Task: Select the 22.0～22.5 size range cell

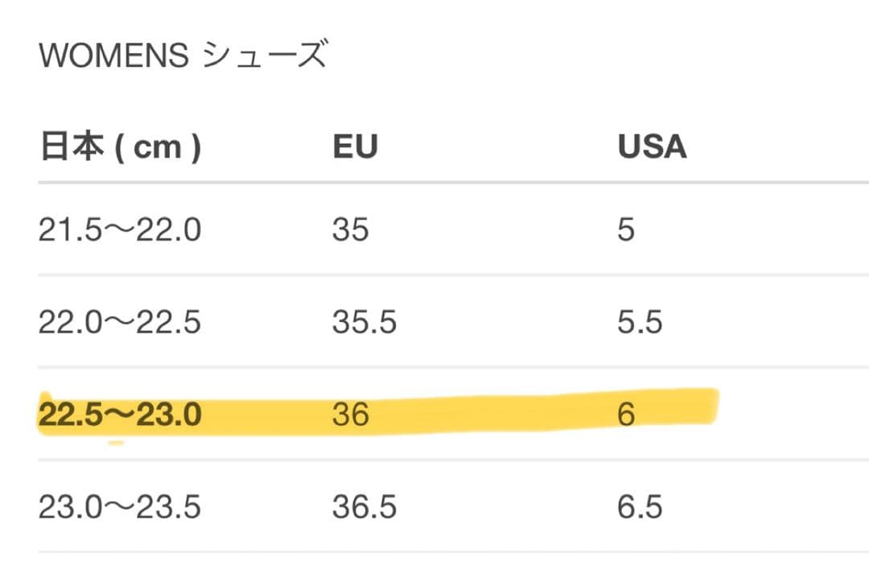Action: click(x=119, y=322)
